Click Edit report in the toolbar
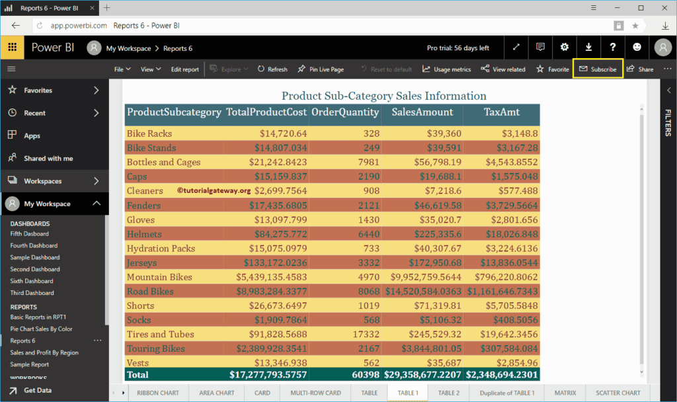The height and width of the screenshot is (402, 677). click(x=184, y=69)
